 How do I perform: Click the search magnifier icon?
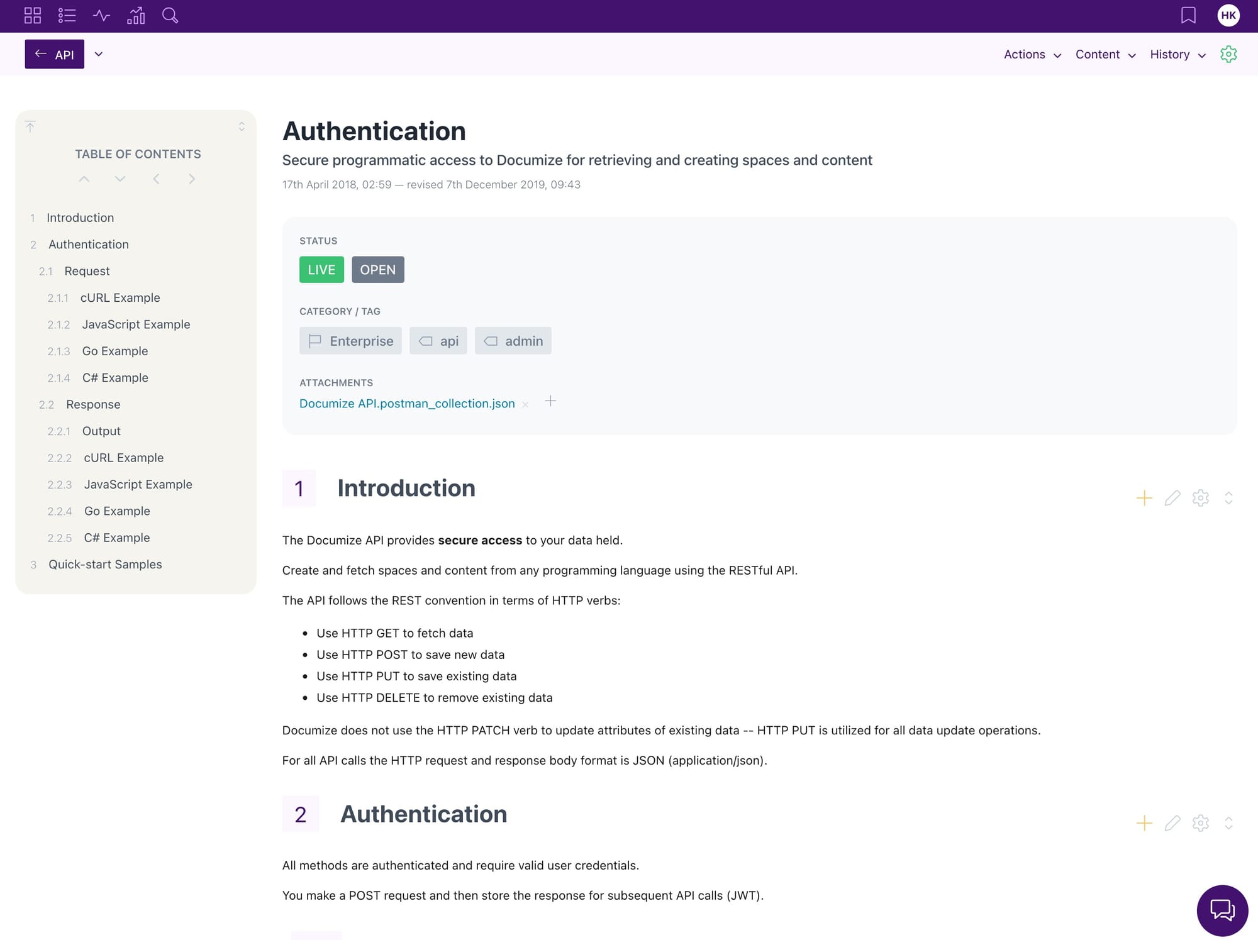pyautogui.click(x=170, y=16)
